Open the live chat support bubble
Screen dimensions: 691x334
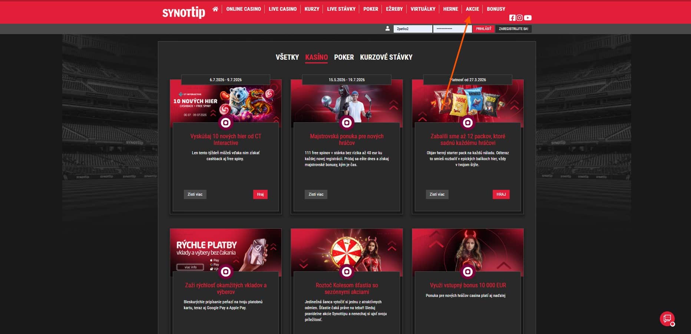667,318
